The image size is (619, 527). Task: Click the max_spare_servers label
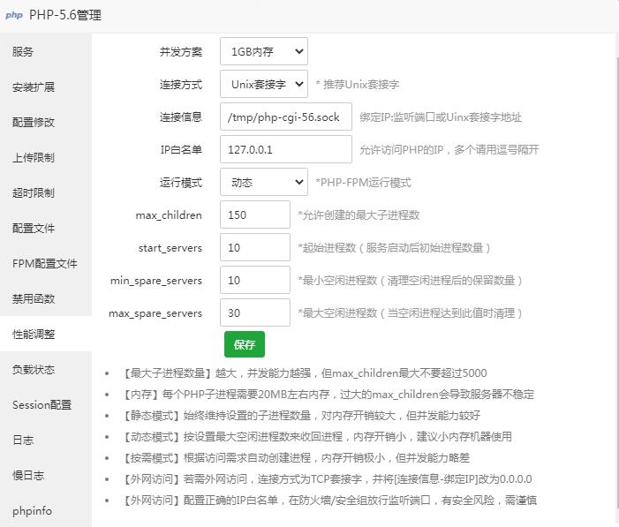click(x=155, y=313)
